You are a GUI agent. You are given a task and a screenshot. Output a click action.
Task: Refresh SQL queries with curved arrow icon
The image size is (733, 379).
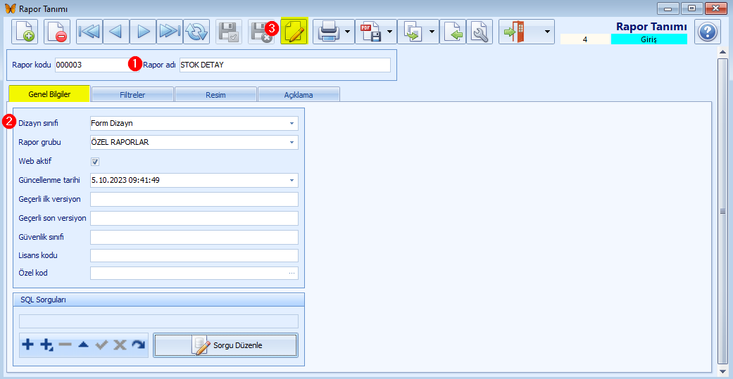pyautogui.click(x=139, y=345)
